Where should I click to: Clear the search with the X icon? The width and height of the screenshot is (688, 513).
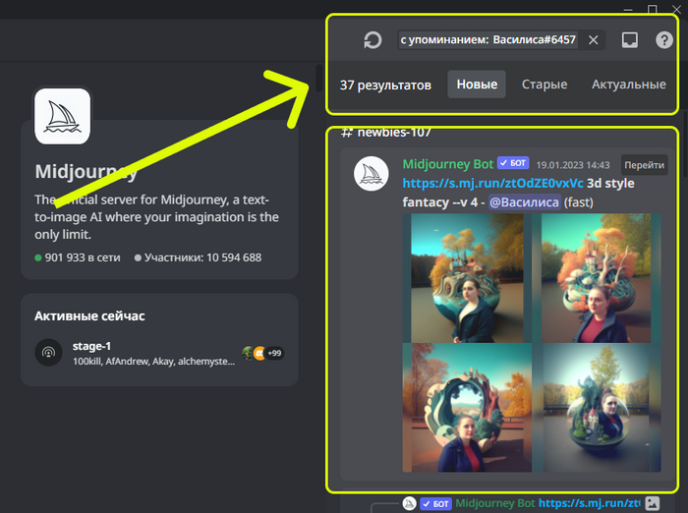[x=594, y=40]
